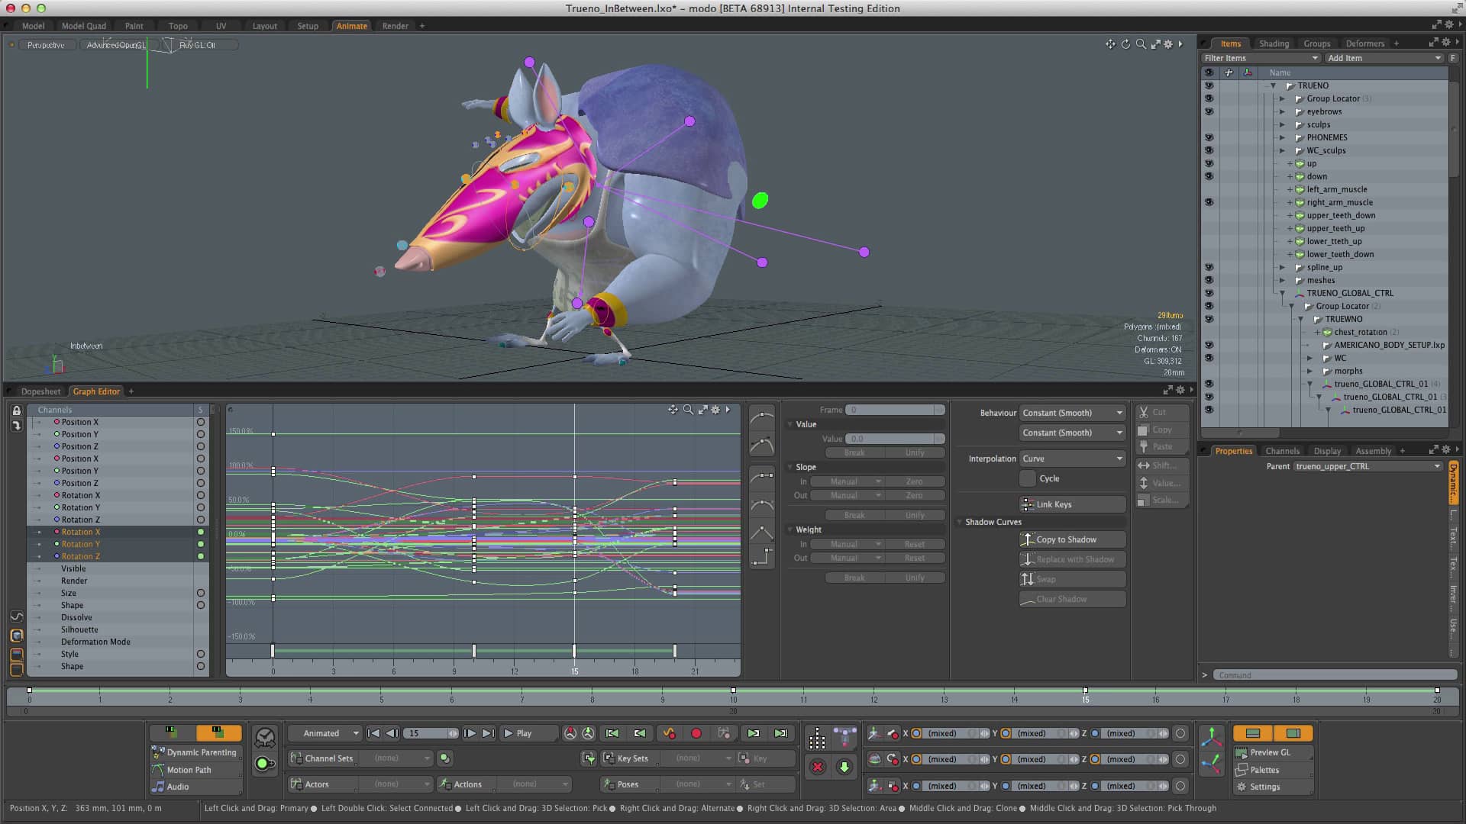Toggle visibility of the eyebrows item
1466x824 pixels.
tap(1209, 111)
